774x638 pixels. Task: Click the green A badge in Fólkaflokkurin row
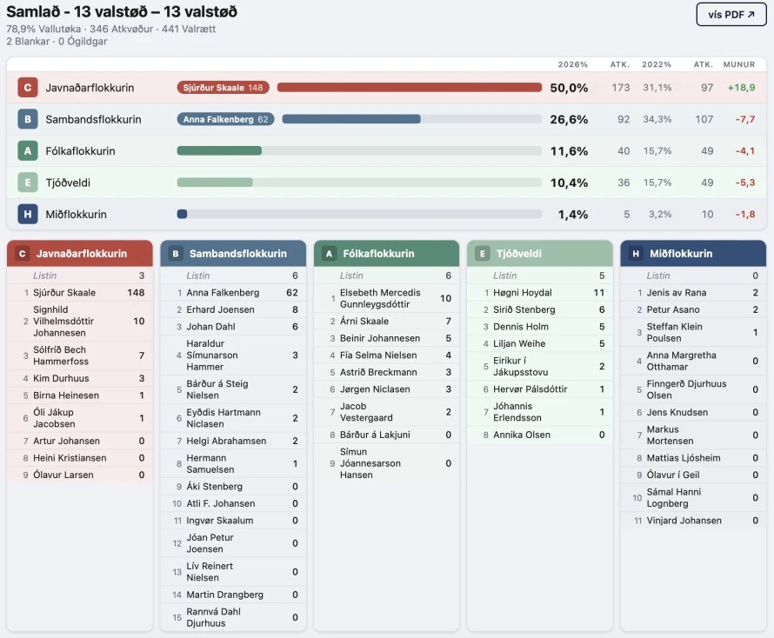[28, 151]
